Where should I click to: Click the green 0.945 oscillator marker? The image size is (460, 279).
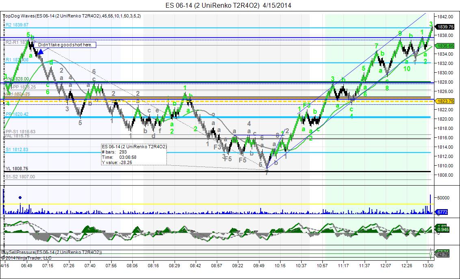pyautogui.click(x=443, y=229)
